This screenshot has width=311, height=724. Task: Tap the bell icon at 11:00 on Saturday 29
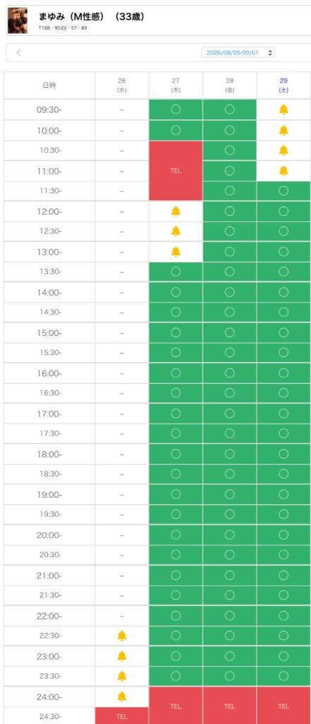pos(283,171)
